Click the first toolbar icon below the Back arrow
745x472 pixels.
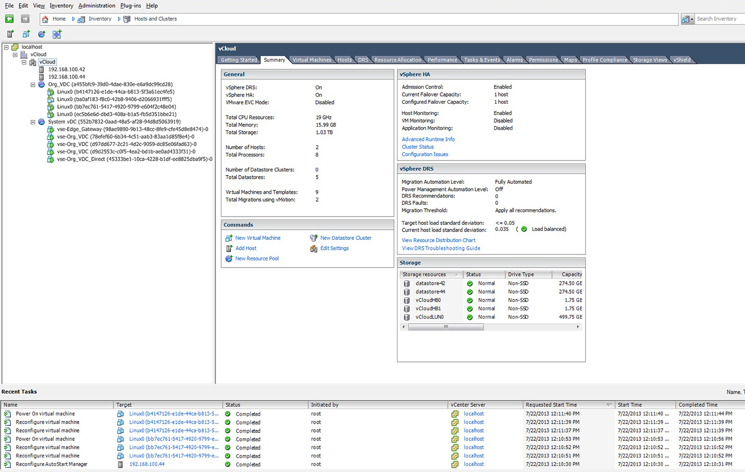(11, 34)
